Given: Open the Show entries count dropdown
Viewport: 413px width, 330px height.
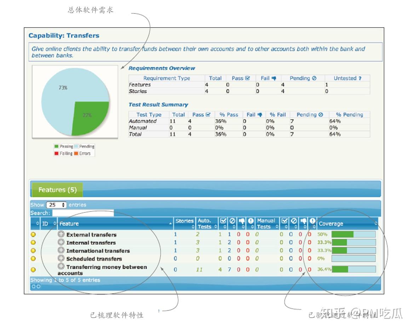Looking at the screenshot, I should [x=56, y=205].
